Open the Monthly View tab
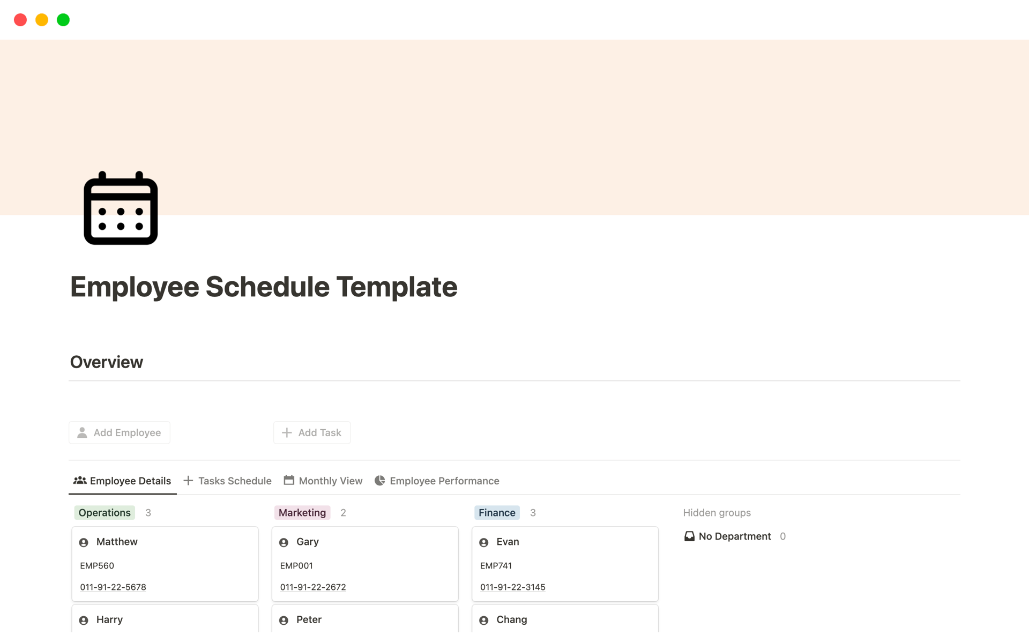This screenshot has width=1029, height=643. 323,481
